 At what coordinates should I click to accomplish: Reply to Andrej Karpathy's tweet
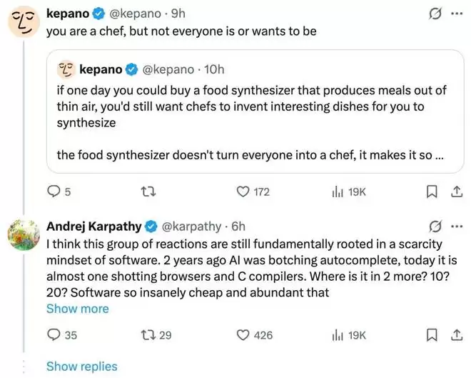(54, 334)
